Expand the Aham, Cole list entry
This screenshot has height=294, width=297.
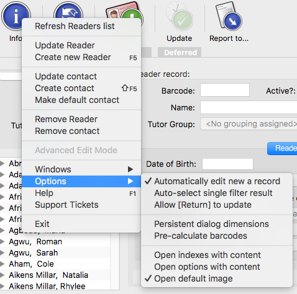[2, 264]
